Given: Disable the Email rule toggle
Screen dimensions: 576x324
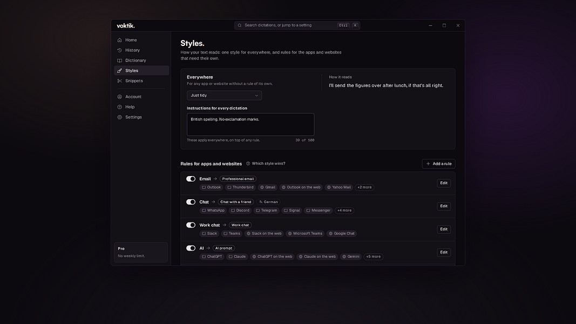Looking at the screenshot, I should (191, 179).
